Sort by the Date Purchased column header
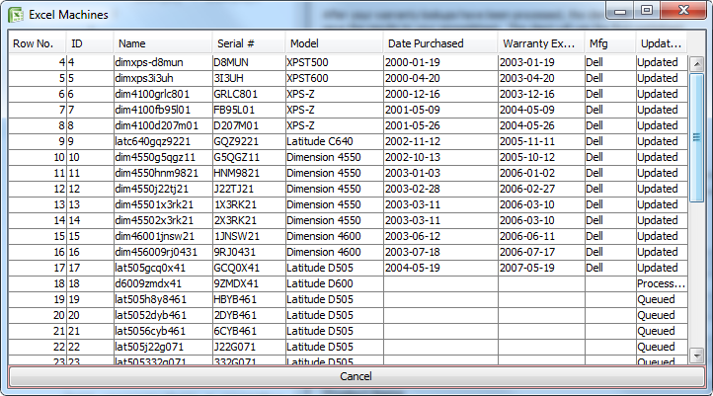The width and height of the screenshot is (713, 396). click(440, 43)
